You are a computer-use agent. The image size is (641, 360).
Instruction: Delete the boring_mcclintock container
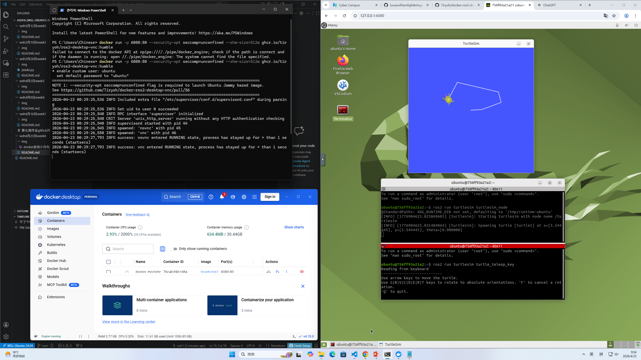coord(302,272)
